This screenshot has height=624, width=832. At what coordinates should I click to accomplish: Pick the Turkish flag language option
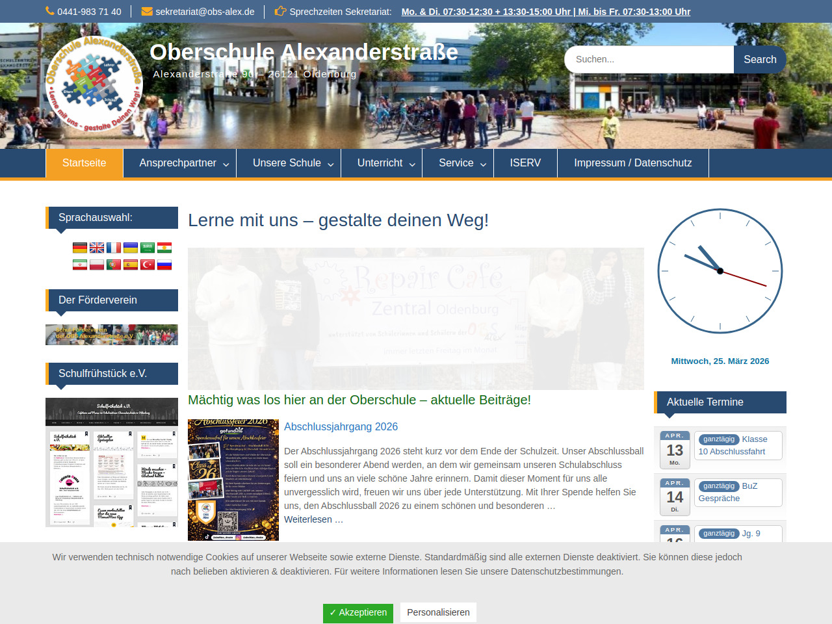(148, 265)
